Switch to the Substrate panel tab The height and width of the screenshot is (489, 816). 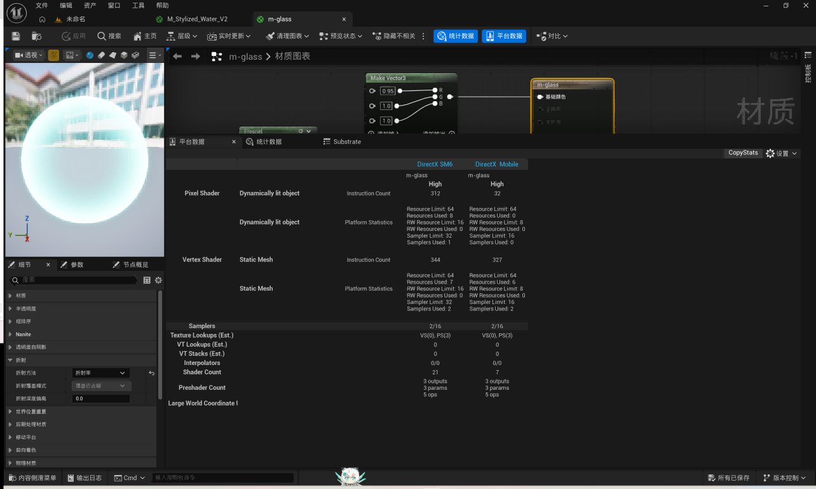342,142
